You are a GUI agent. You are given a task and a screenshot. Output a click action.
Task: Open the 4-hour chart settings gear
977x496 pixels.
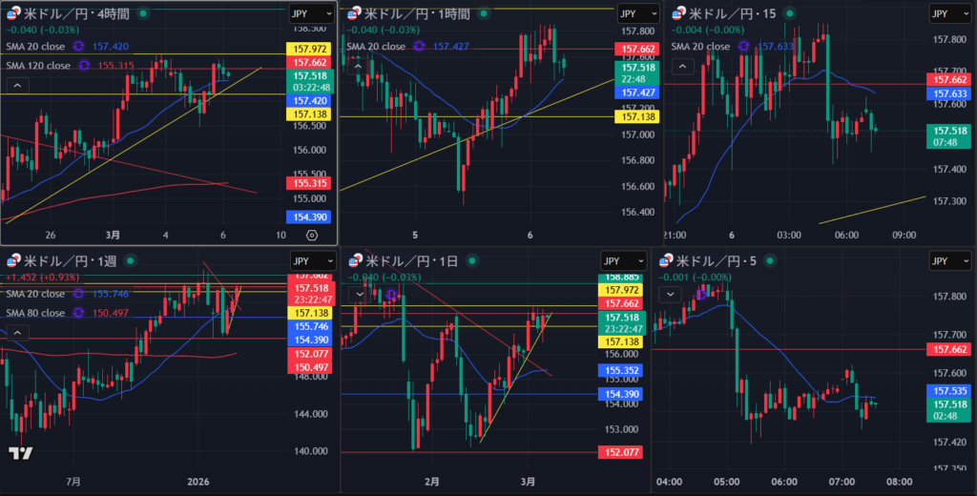(312, 234)
